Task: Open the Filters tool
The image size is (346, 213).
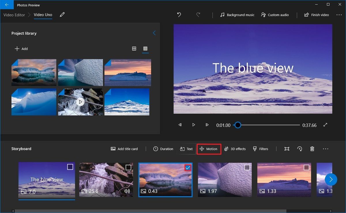Action: 261,149
